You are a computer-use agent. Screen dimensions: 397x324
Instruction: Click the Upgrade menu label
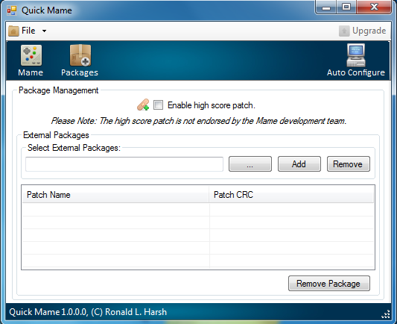[369, 31]
